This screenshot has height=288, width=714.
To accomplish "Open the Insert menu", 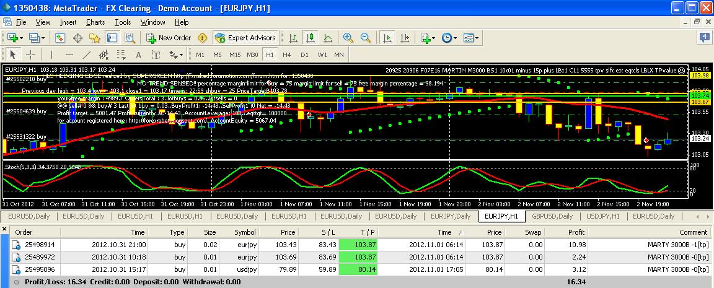I will (x=68, y=22).
